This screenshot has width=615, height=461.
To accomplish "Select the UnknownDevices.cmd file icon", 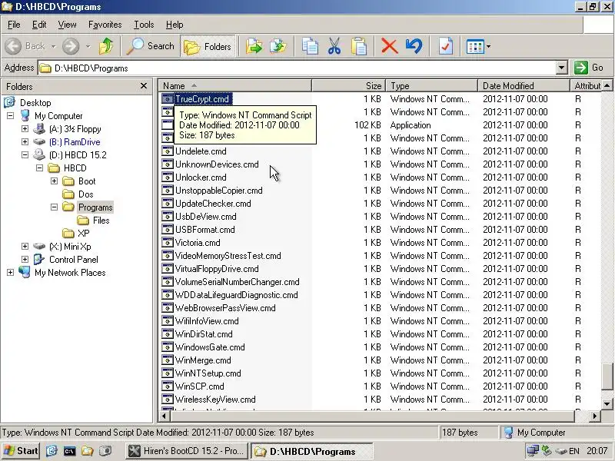I will tap(168, 164).
